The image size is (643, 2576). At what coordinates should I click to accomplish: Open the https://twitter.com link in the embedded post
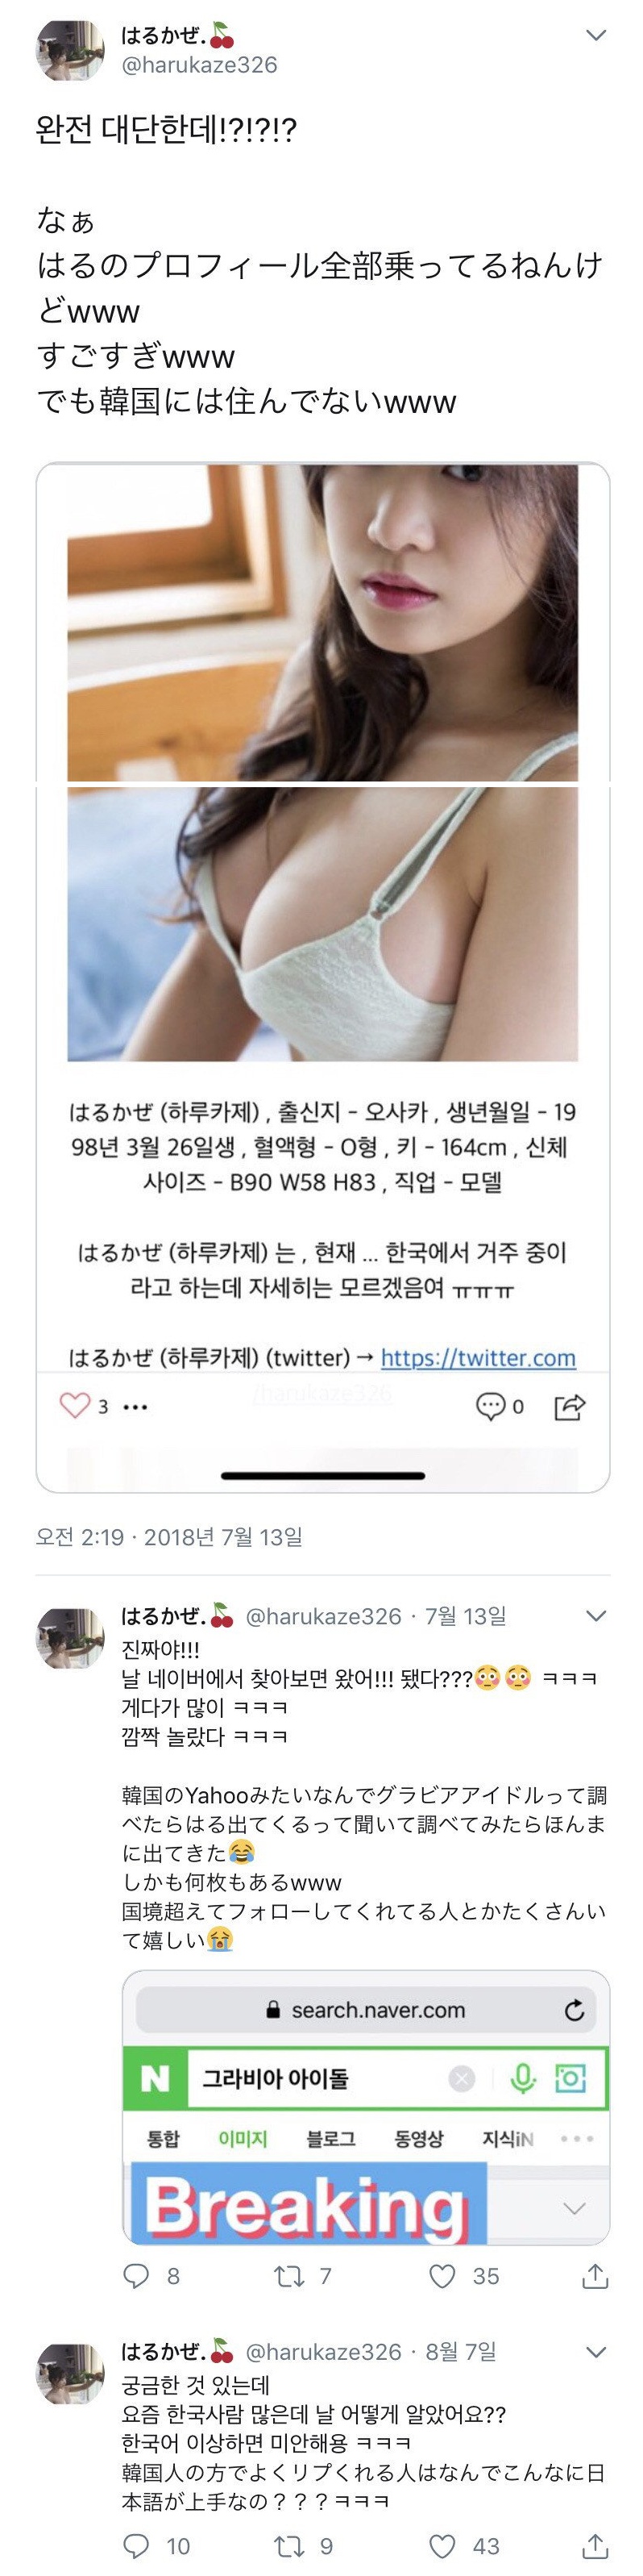[x=479, y=1358]
